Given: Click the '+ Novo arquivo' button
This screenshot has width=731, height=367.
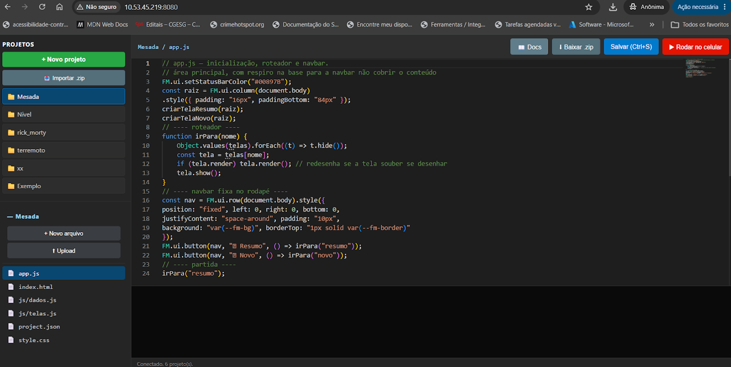Looking at the screenshot, I should click(64, 234).
